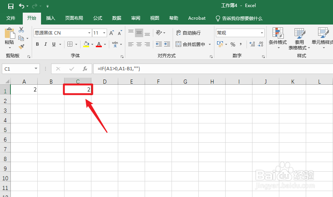This screenshot has width=333, height=197.
Task: Open 数字 number format dialog launcher
Action: point(263,56)
